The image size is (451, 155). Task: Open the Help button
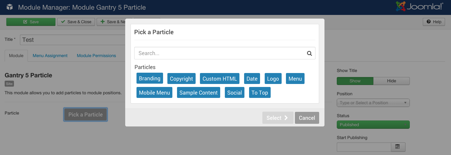click(434, 22)
